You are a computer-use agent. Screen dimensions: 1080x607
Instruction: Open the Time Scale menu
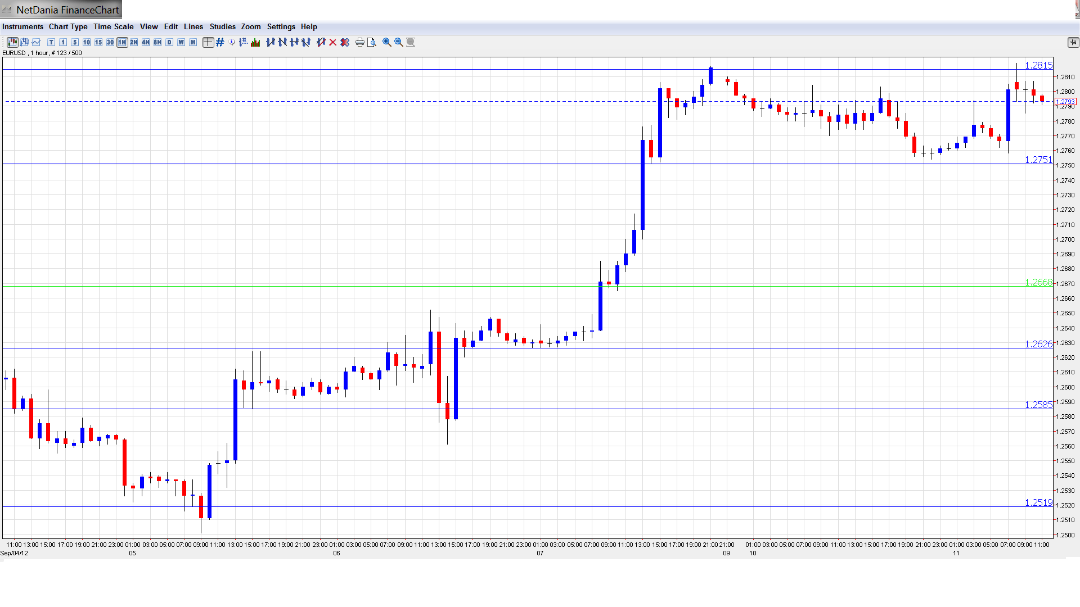113,26
